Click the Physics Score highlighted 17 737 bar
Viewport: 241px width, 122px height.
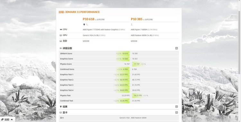137,64
